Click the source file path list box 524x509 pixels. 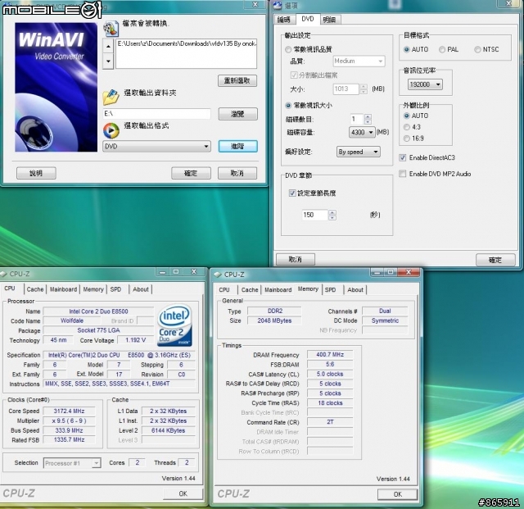click(x=186, y=53)
